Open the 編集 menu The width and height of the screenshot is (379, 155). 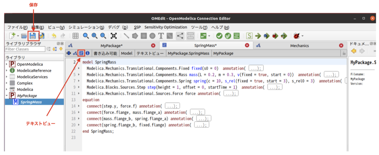coord(38,27)
